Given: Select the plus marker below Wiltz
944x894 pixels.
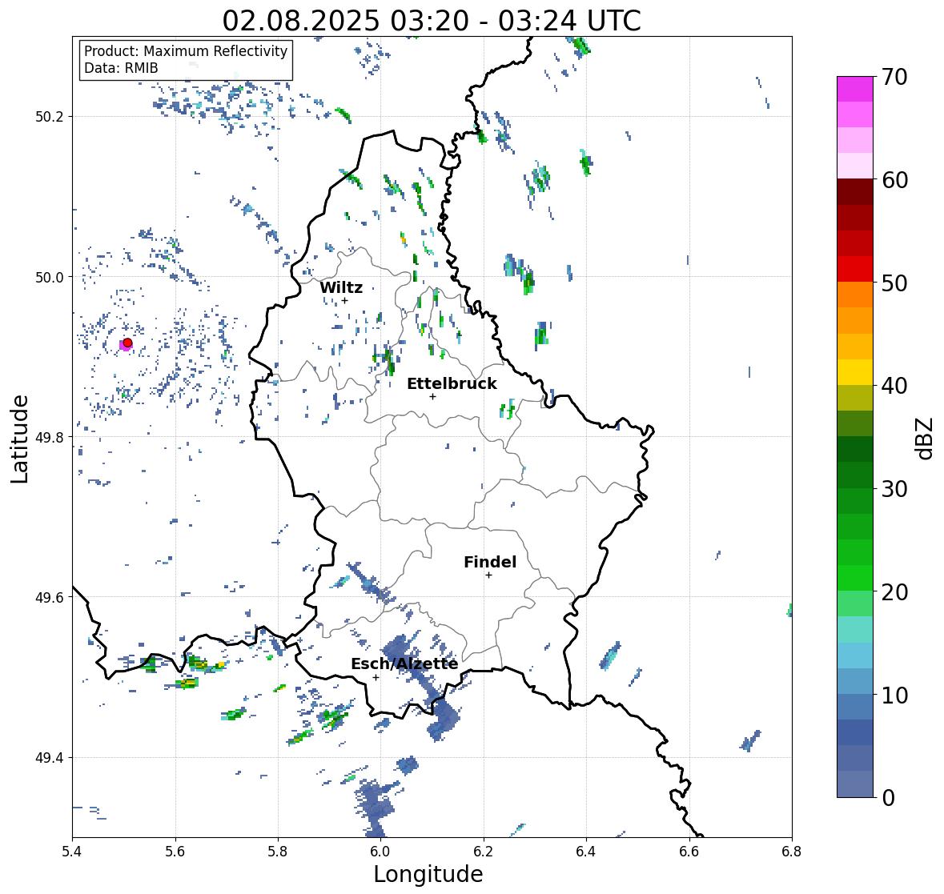Looking at the screenshot, I should [x=344, y=300].
